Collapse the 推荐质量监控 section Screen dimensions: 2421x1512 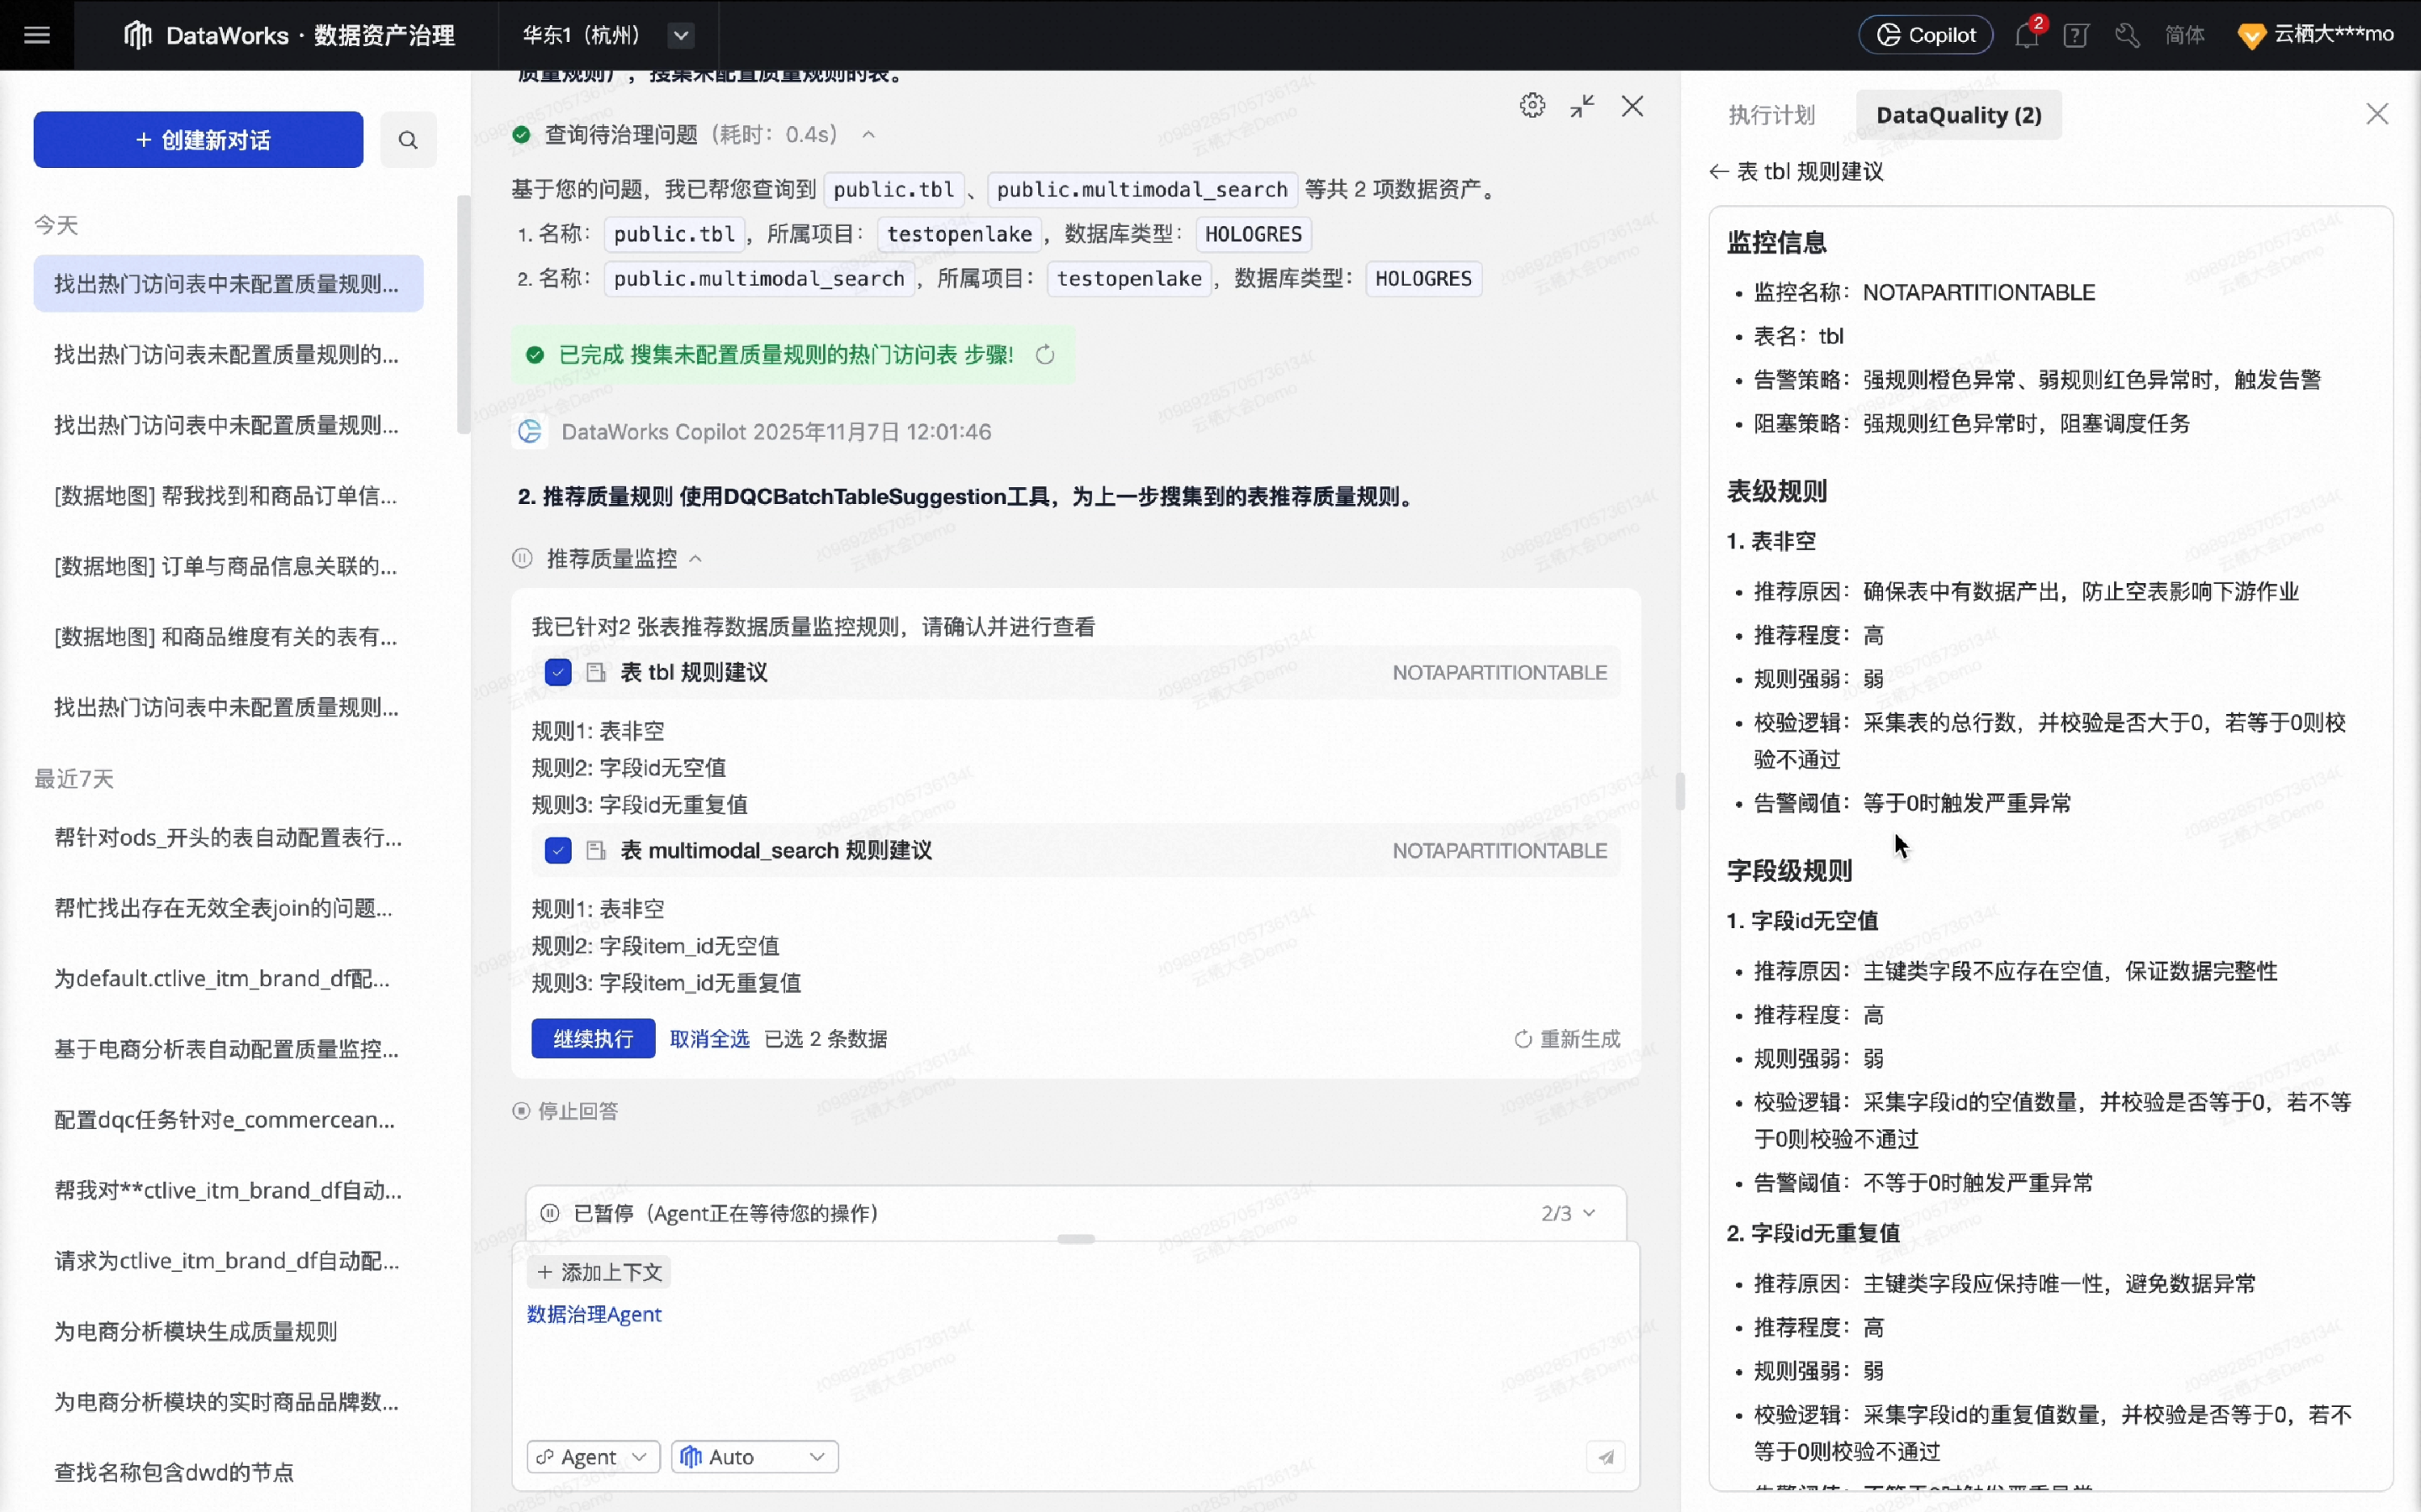[x=695, y=558]
